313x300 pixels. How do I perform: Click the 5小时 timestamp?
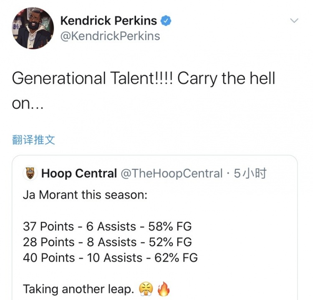point(250,174)
